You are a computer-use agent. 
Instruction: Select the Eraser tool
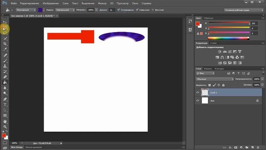(x=5, y=77)
